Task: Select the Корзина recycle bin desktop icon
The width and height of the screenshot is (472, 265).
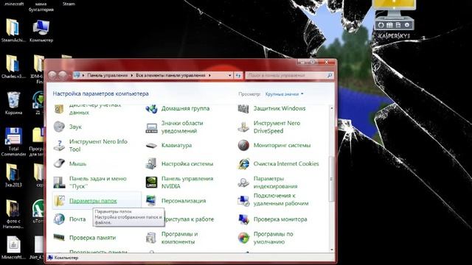Action: click(13, 103)
